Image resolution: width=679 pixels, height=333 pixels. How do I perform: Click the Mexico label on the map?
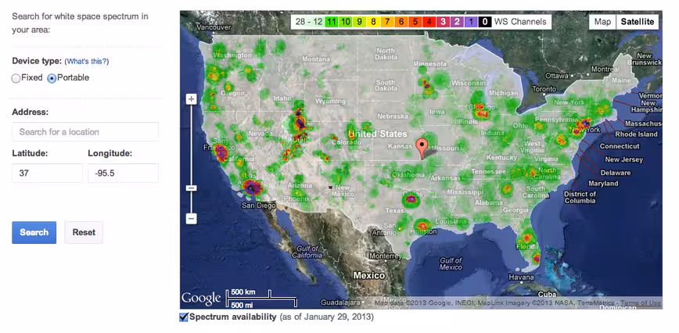click(x=369, y=275)
